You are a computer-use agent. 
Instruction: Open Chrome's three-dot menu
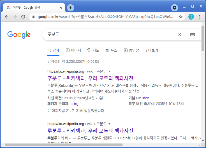pyautogui.click(x=200, y=17)
